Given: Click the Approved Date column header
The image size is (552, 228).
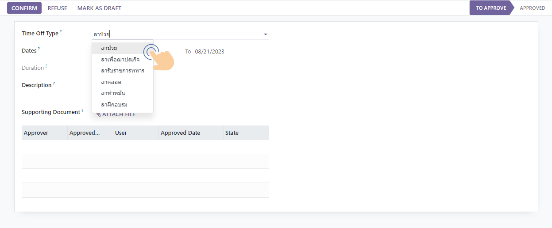Looking at the screenshot, I should [180, 133].
